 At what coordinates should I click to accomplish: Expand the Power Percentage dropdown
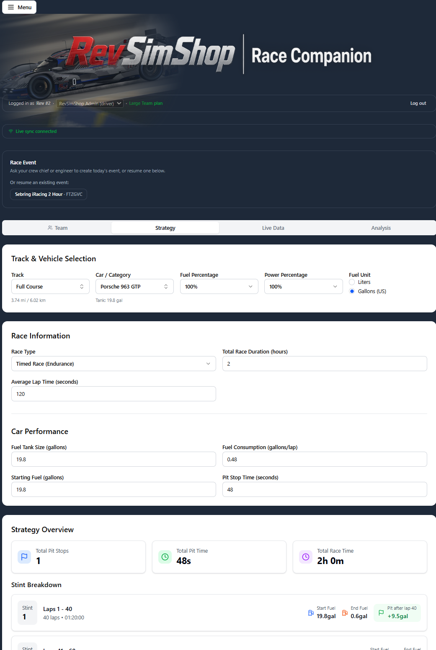point(304,286)
